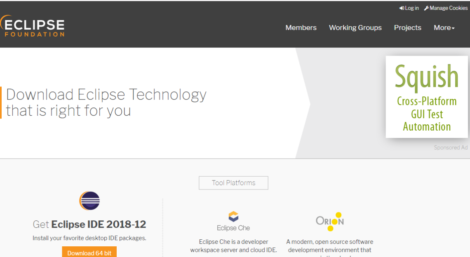Click the Eclipse Che name label

coord(233,228)
